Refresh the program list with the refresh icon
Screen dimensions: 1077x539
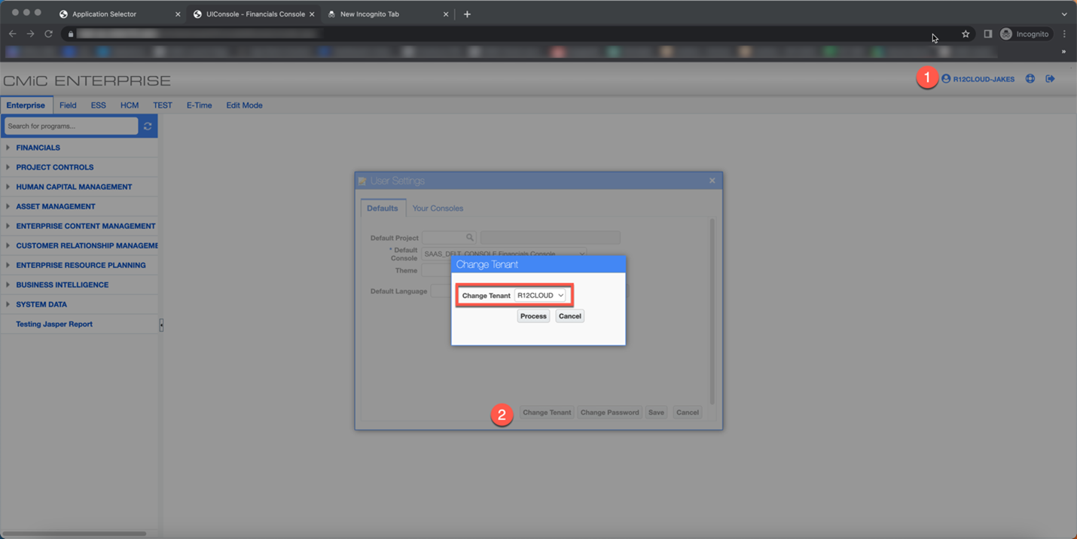pos(148,125)
